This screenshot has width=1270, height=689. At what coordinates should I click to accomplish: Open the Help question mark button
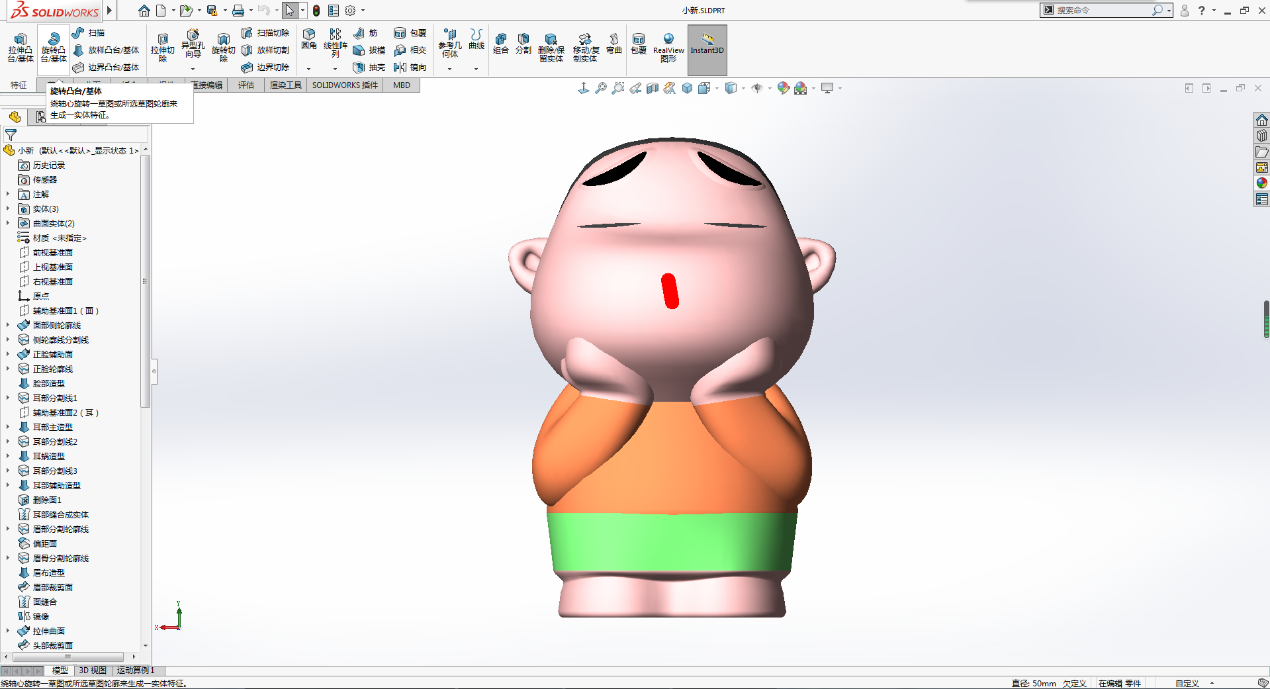click(x=1201, y=11)
